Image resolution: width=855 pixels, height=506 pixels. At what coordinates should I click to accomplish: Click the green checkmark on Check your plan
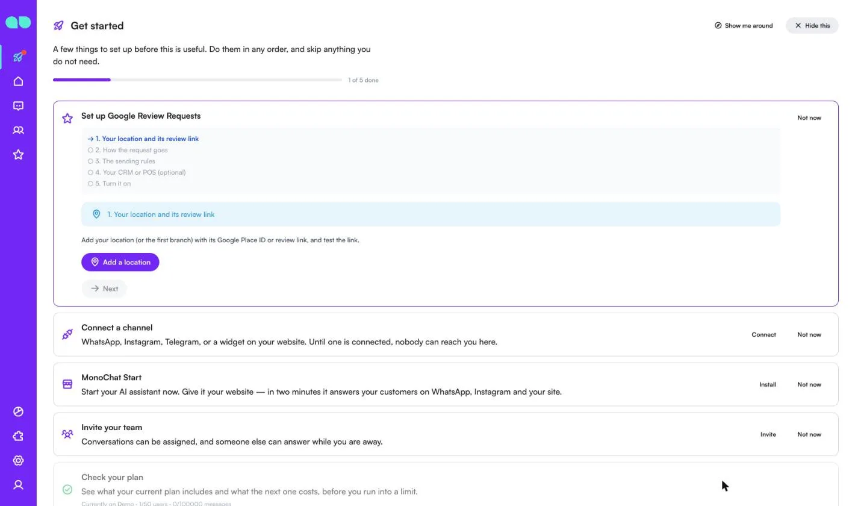[x=67, y=490]
